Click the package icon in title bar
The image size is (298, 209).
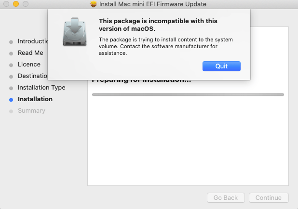(94, 4)
